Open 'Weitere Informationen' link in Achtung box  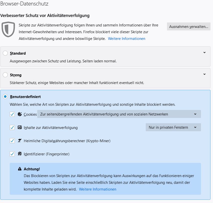97,189
